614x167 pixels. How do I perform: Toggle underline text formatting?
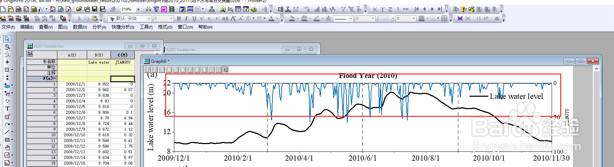(194, 18)
